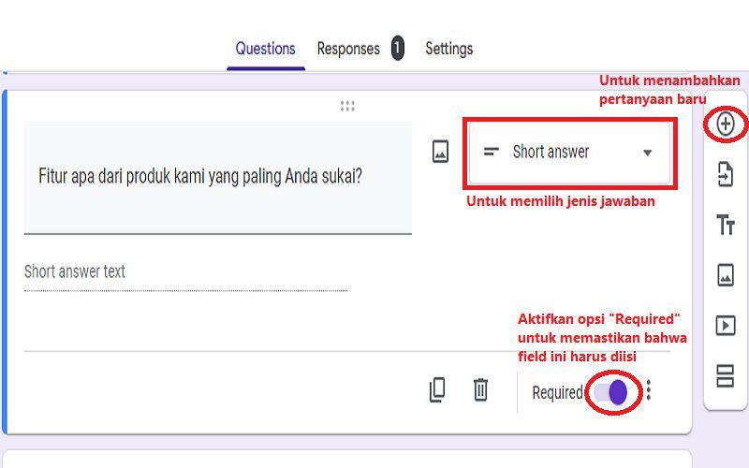The height and width of the screenshot is (468, 749).
Task: Open the Responses tab
Action: click(348, 49)
